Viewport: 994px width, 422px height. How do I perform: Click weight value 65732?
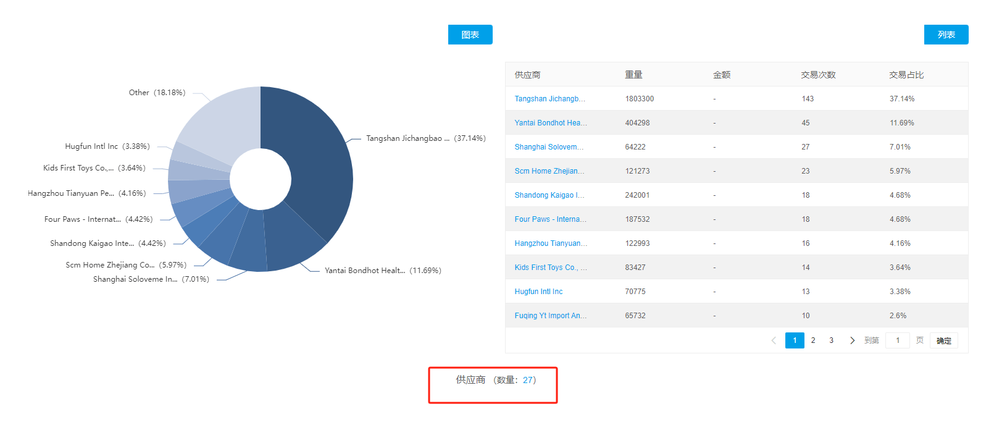click(635, 316)
